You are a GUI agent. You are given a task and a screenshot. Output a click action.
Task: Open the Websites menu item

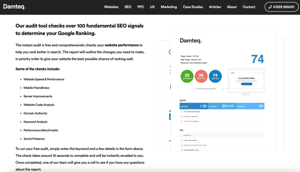[x=111, y=7]
